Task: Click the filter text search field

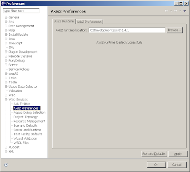Action: [21, 11]
